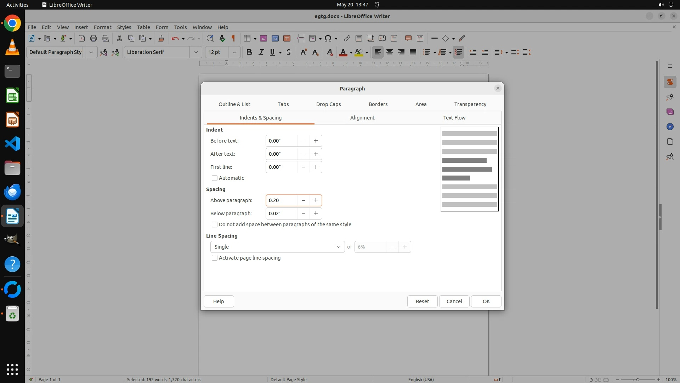Click the Italic formatting icon
This screenshot has height=383, width=680.
coord(261,52)
